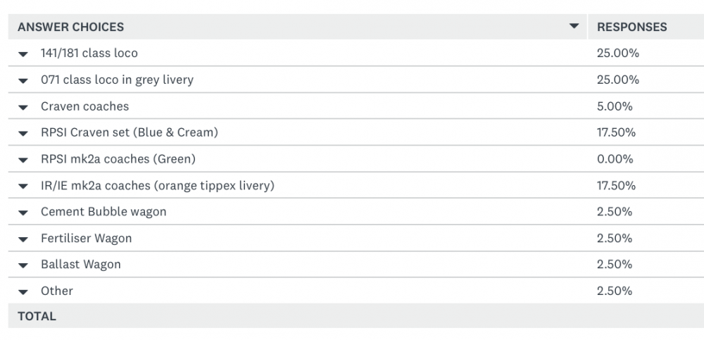Screen dimensions: 704x340
Task: Click the Total row label
Action: pos(37,317)
